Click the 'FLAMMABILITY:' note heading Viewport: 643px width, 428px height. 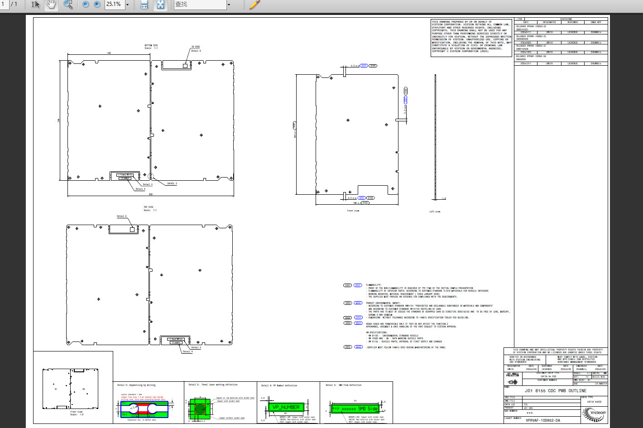(374, 285)
